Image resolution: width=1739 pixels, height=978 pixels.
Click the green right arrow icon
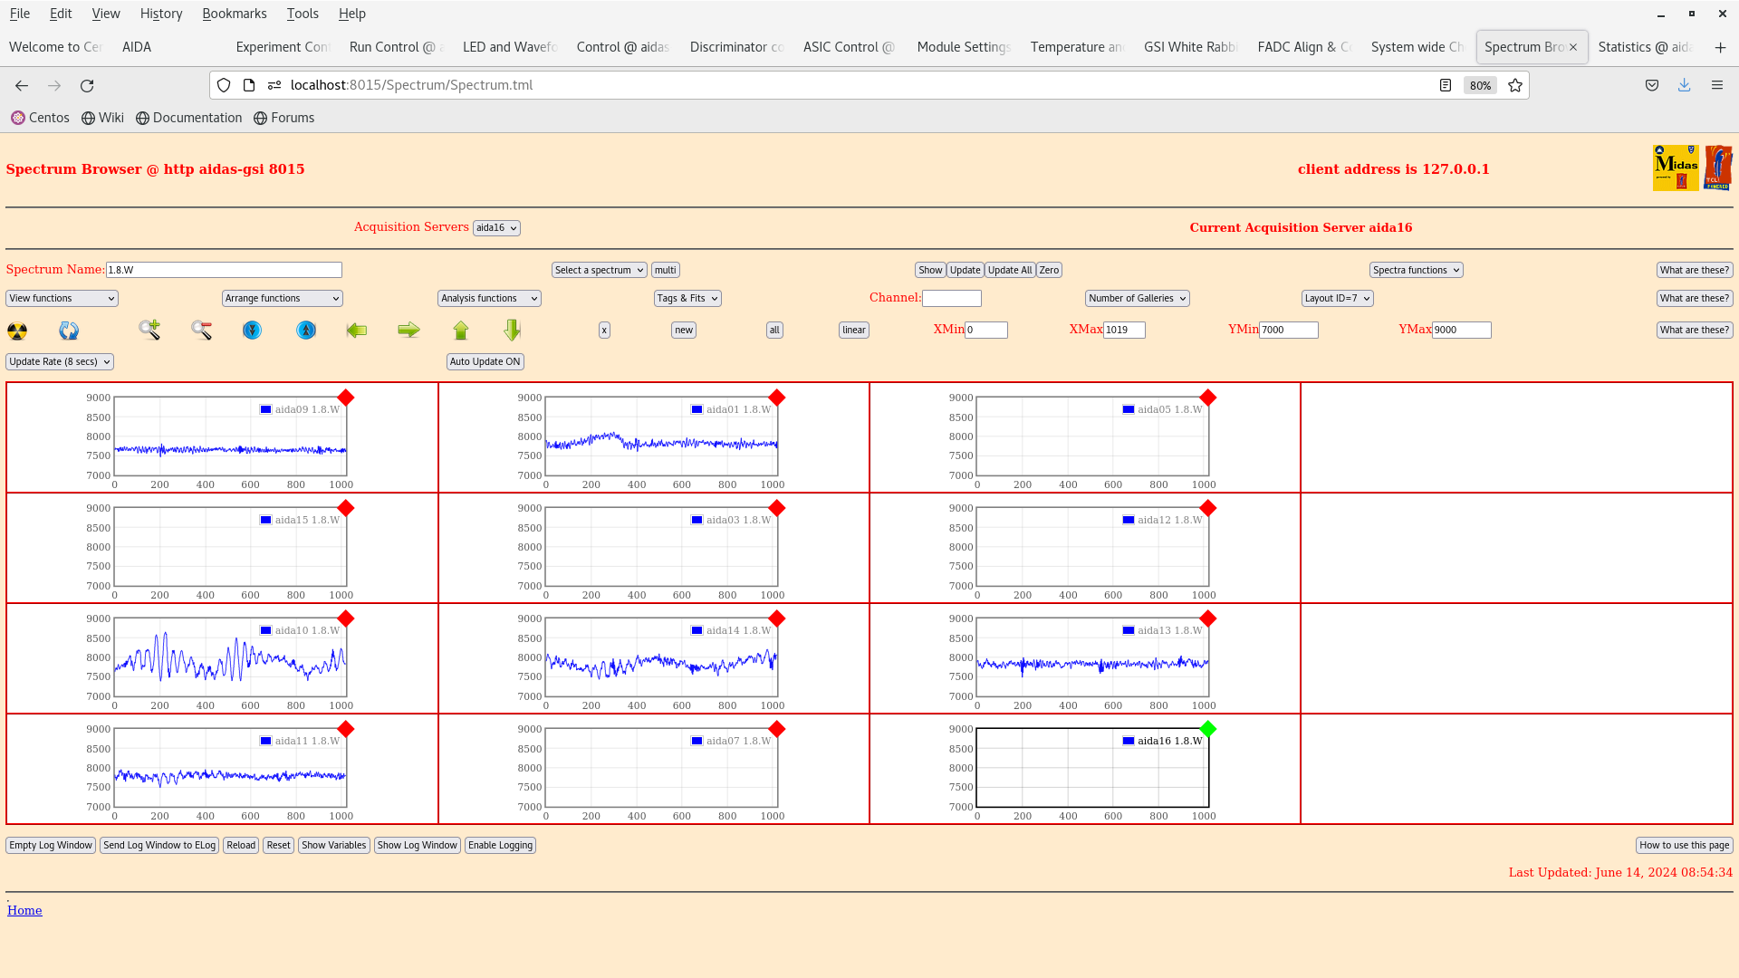(x=408, y=331)
